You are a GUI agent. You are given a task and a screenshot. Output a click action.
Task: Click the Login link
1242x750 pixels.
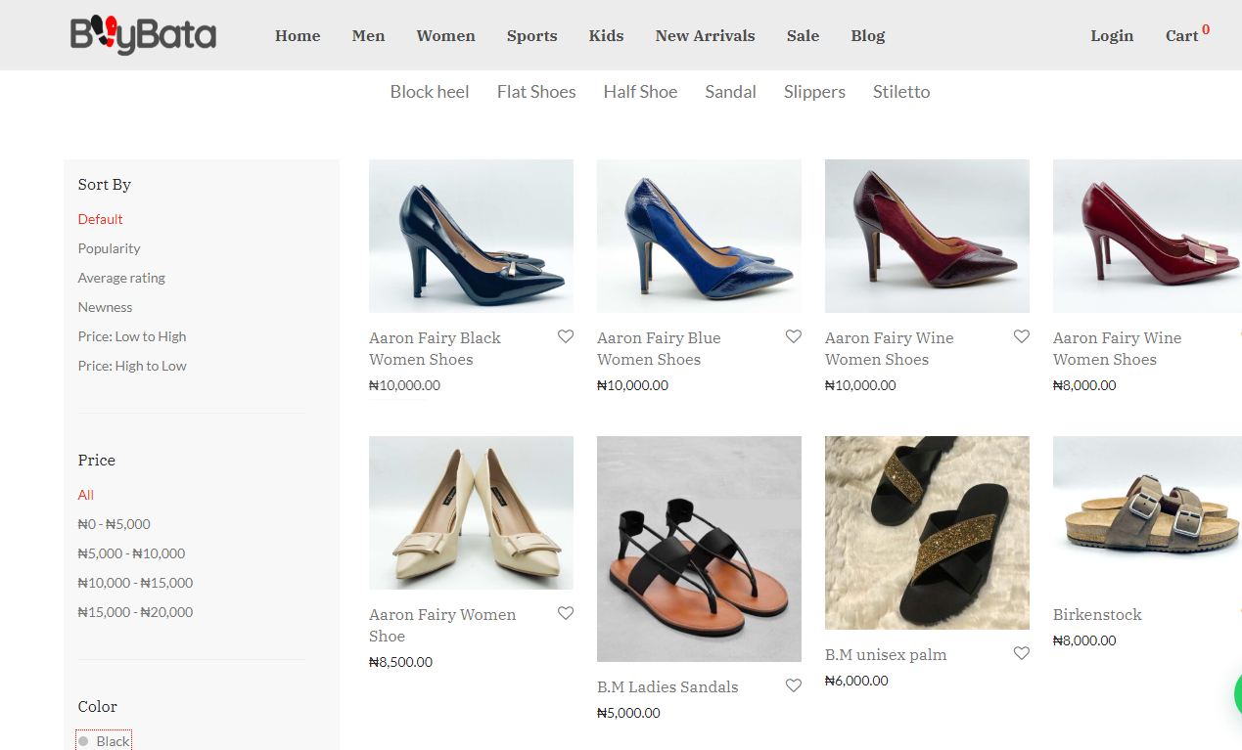pos(1112,36)
